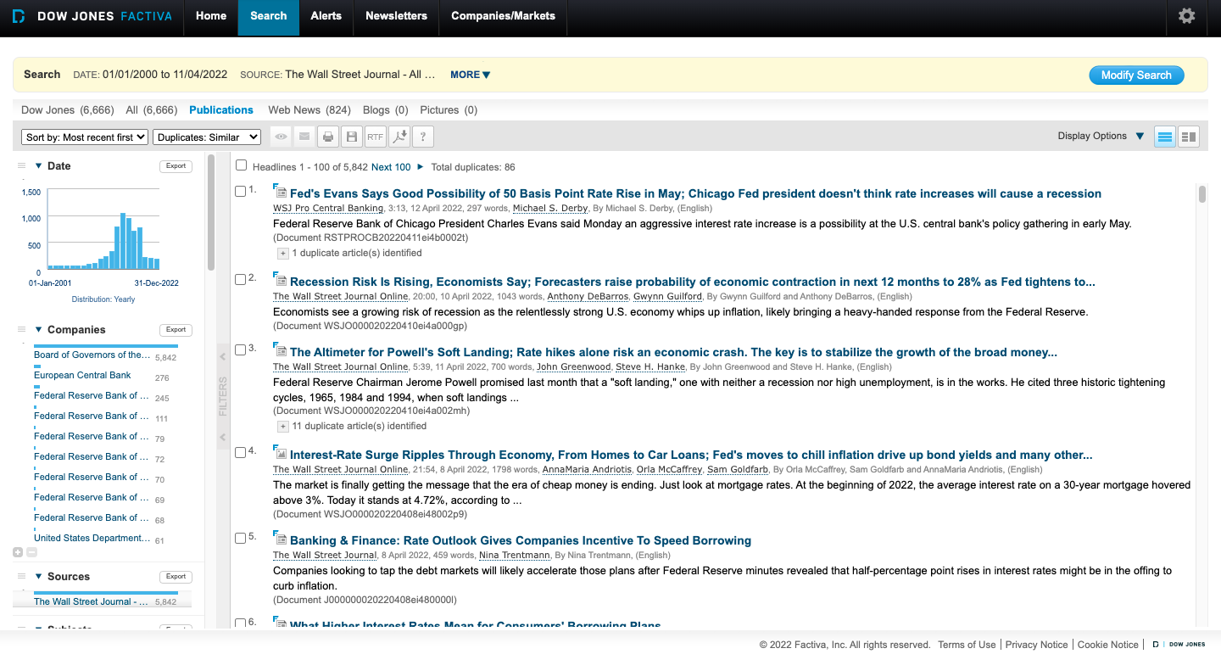
Task: Click author link Nina Trentmann
Action: 514,556
